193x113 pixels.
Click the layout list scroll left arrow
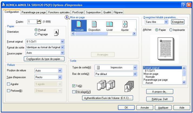(x=73, y=34)
